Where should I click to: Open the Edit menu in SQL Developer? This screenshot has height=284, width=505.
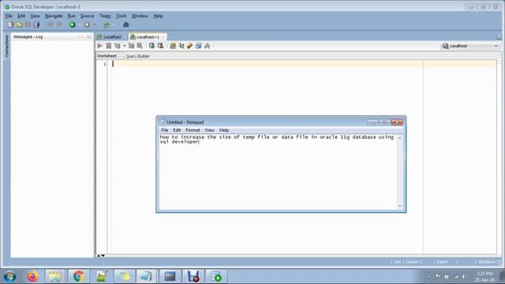21,16
